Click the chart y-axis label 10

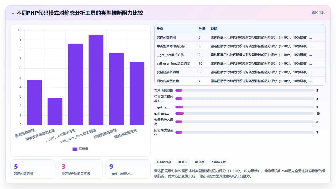pos(19,30)
